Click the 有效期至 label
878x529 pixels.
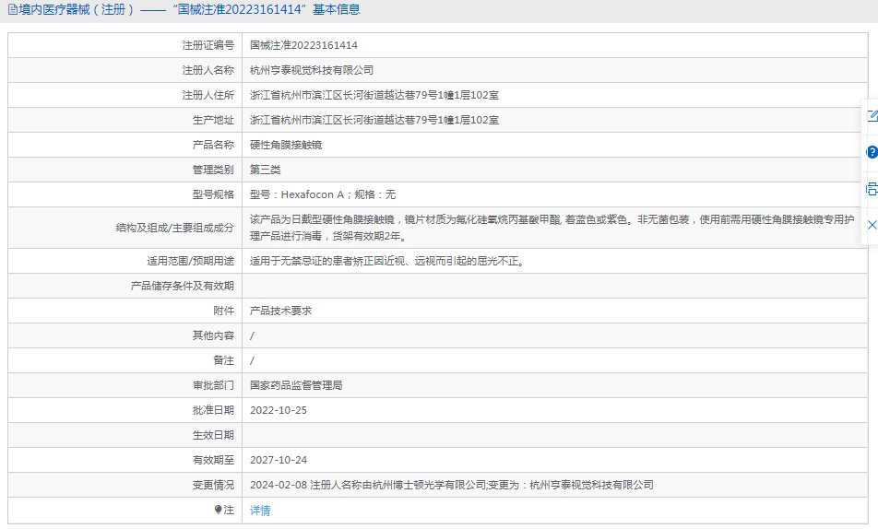click(x=213, y=460)
